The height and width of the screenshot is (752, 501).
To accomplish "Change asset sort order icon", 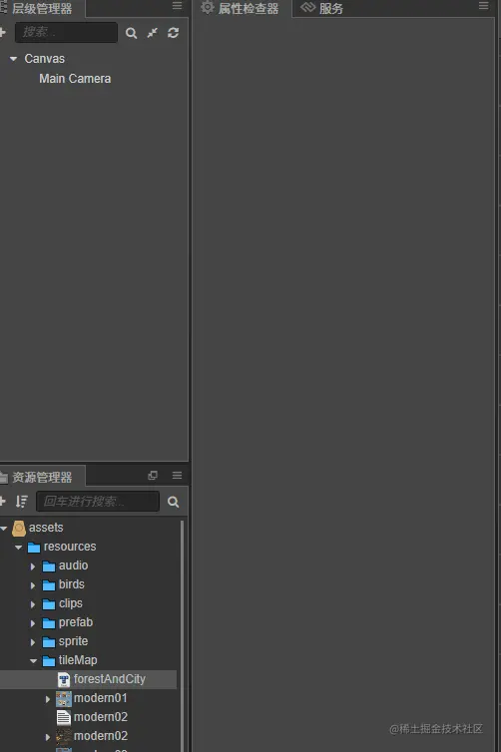I will [x=22, y=502].
